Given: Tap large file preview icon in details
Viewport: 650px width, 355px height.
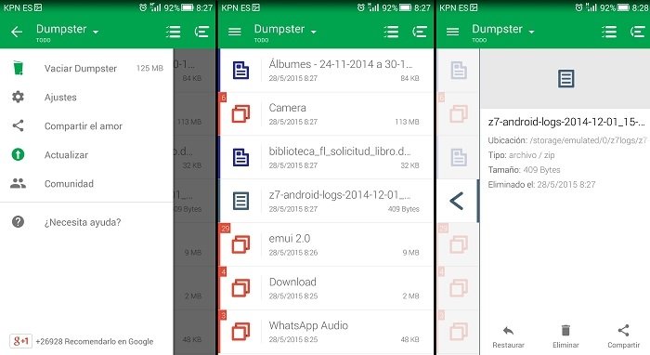Looking at the screenshot, I should coord(565,78).
